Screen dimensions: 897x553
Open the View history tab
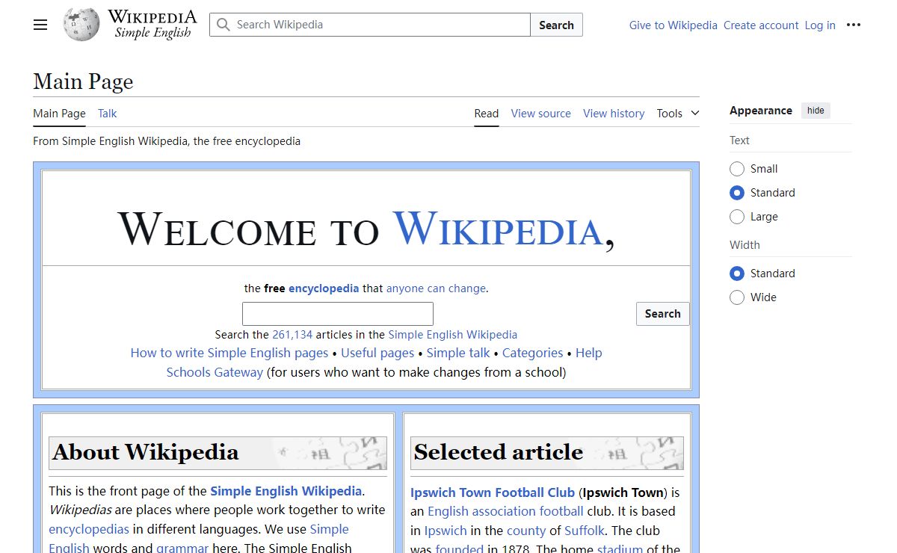[614, 114]
